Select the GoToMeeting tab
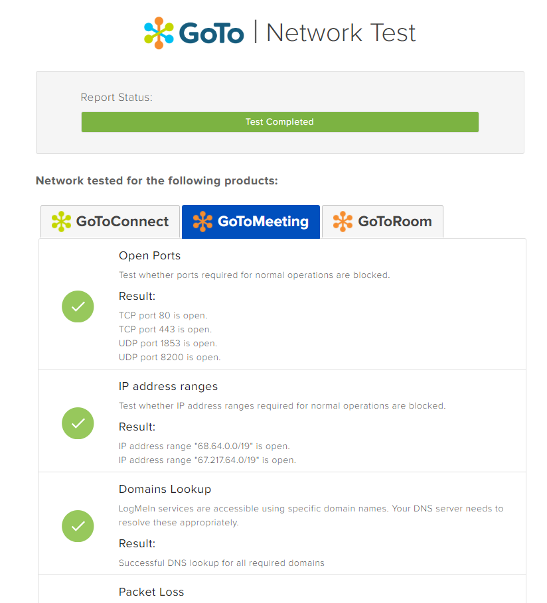Screen dimensions: 547x603 [250, 220]
